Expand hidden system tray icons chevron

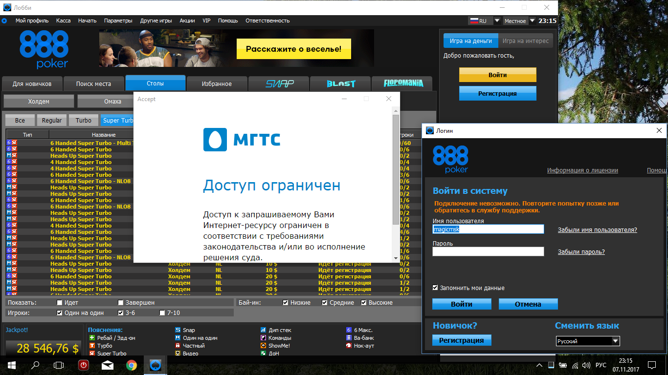click(x=539, y=365)
